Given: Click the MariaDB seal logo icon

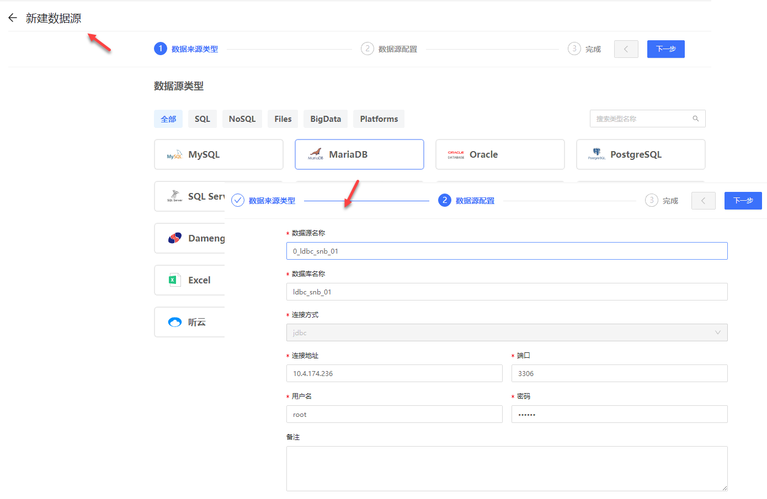Looking at the screenshot, I should click(x=316, y=154).
